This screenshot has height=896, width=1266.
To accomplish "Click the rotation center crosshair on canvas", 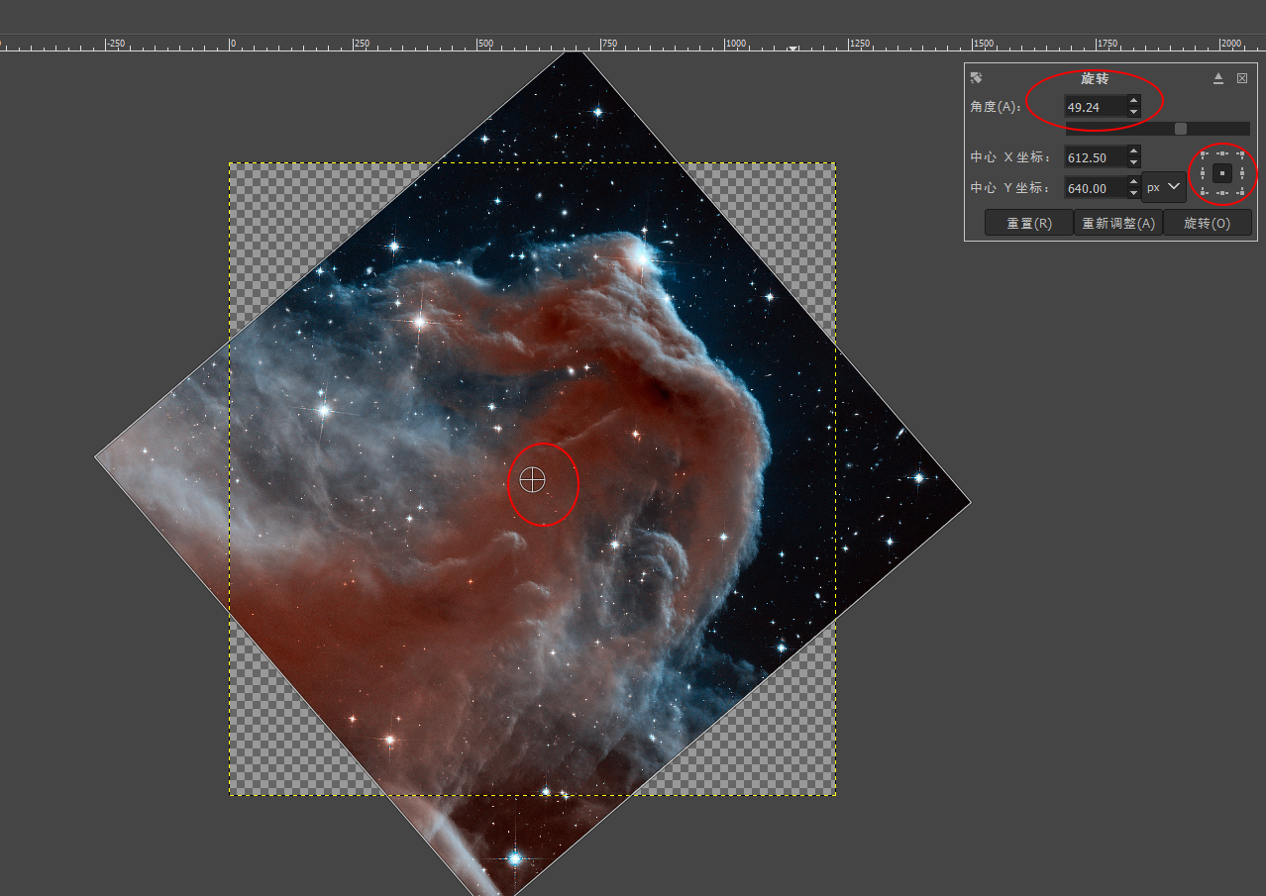I will 533,480.
